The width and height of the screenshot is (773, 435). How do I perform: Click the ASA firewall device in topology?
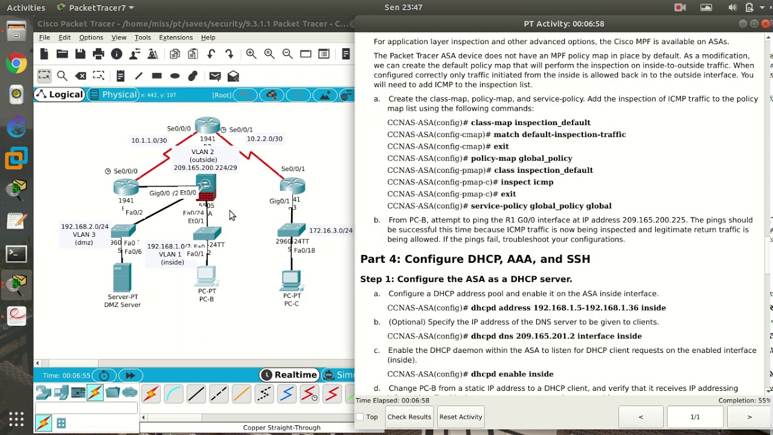(206, 188)
